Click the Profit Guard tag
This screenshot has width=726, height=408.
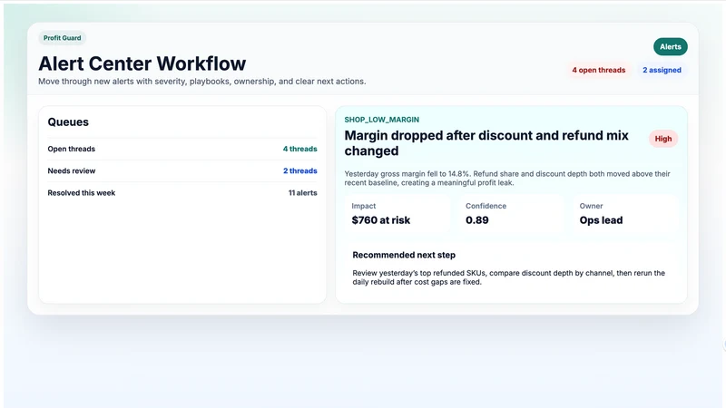(x=62, y=38)
